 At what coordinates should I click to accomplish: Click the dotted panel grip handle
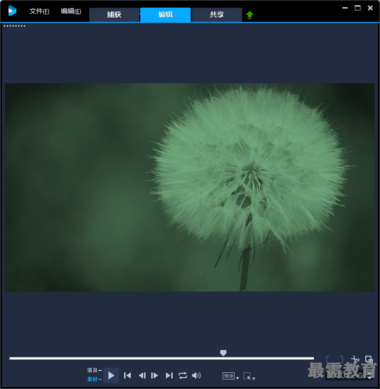point(14,26)
